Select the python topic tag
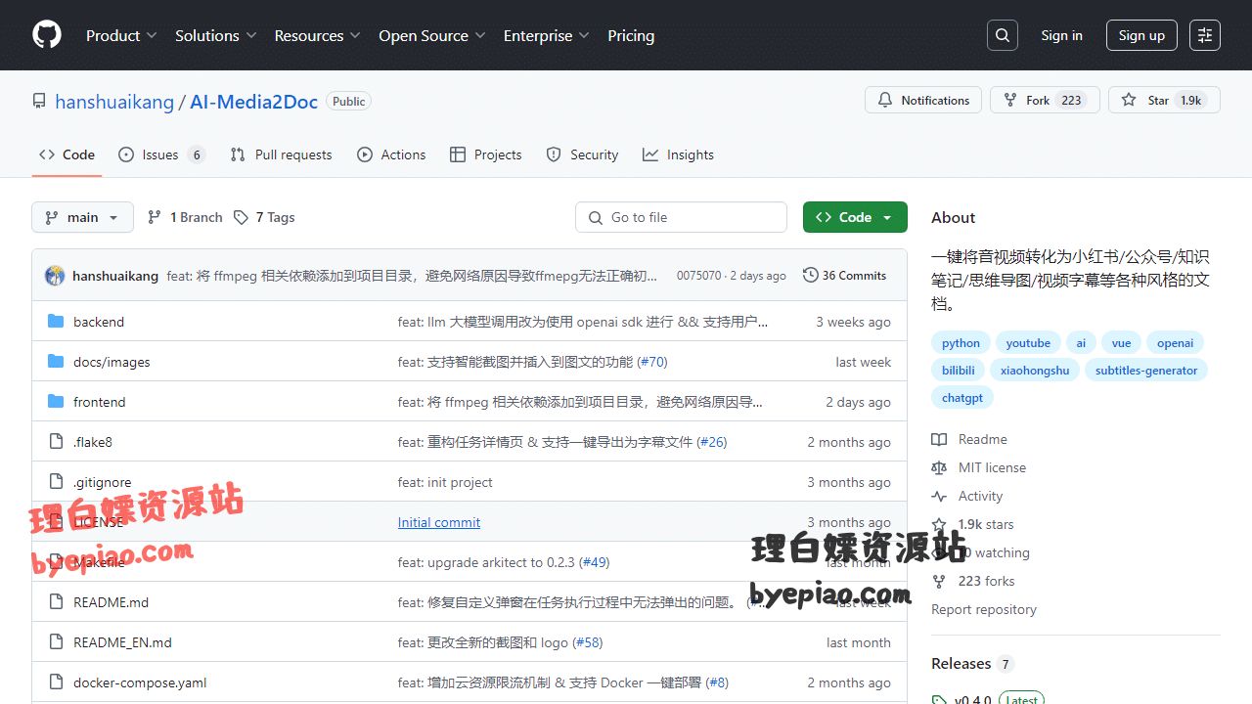Viewport: 1252px width, 704px height. point(961,343)
